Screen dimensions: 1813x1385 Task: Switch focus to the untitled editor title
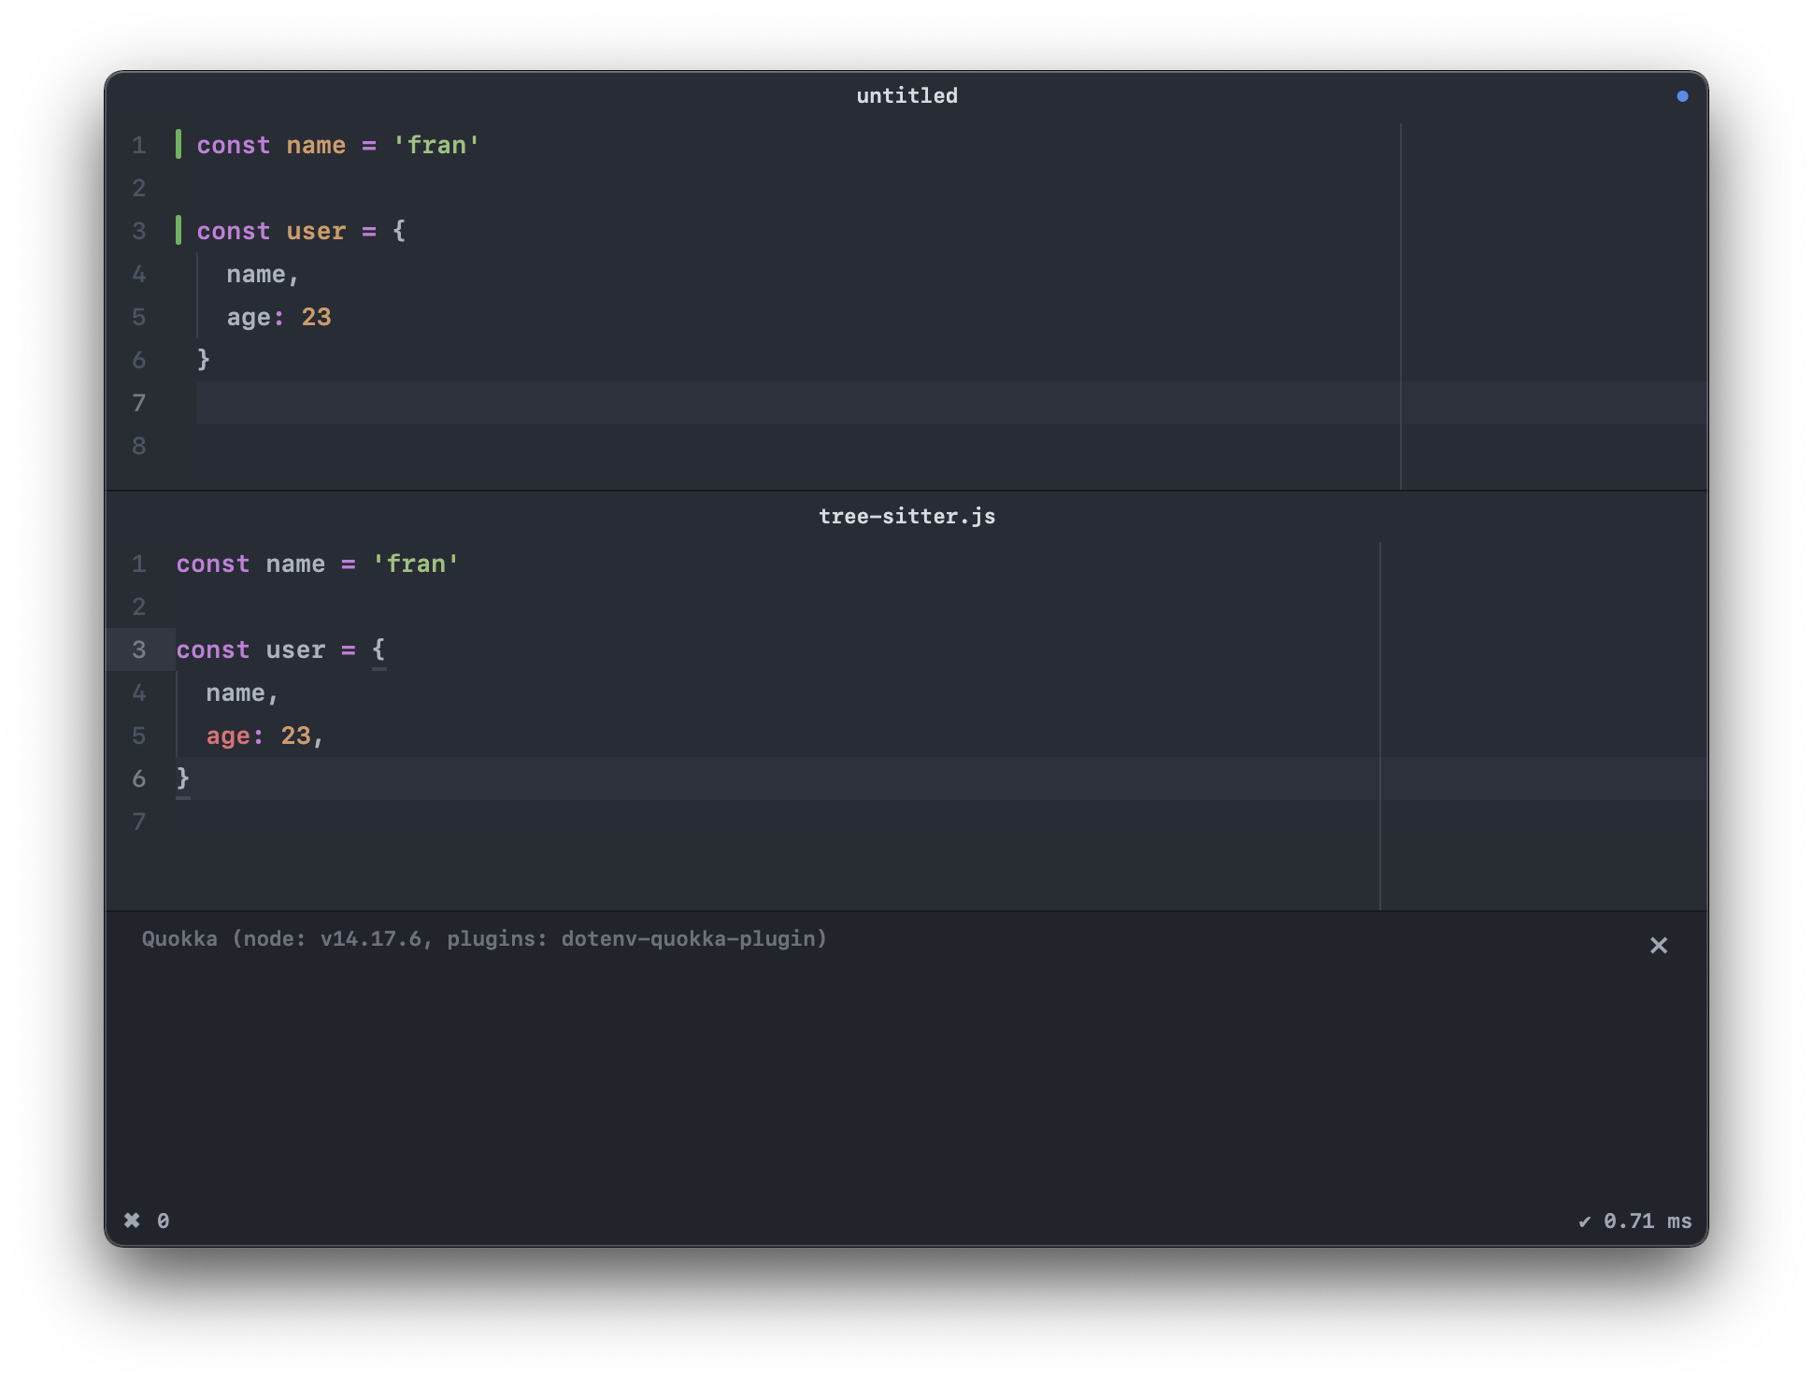(x=906, y=94)
